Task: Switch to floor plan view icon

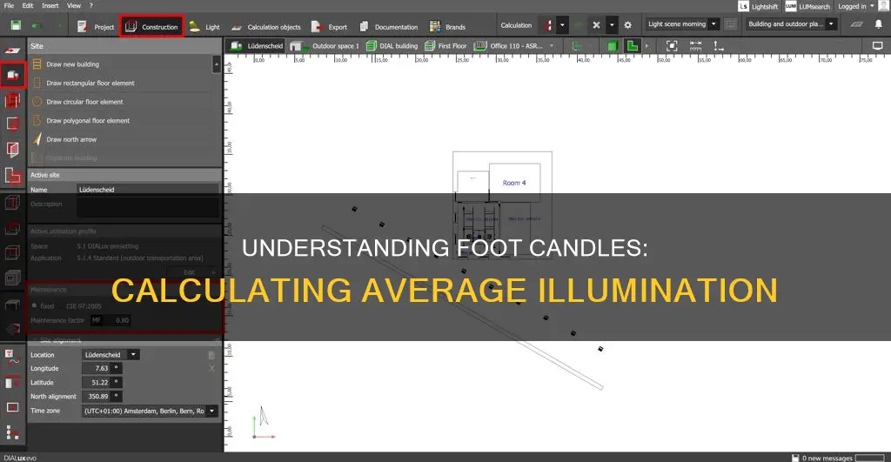Action: click(x=632, y=46)
